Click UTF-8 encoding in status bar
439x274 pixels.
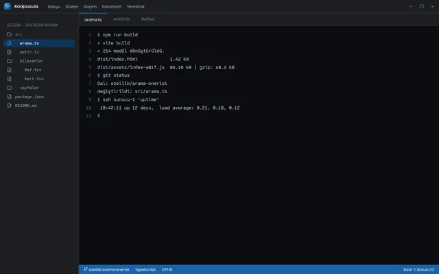[x=167, y=269]
